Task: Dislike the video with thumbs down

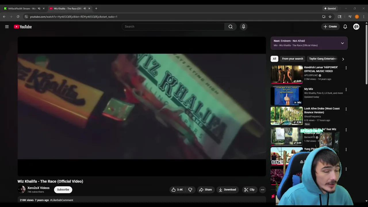Action: click(190, 190)
